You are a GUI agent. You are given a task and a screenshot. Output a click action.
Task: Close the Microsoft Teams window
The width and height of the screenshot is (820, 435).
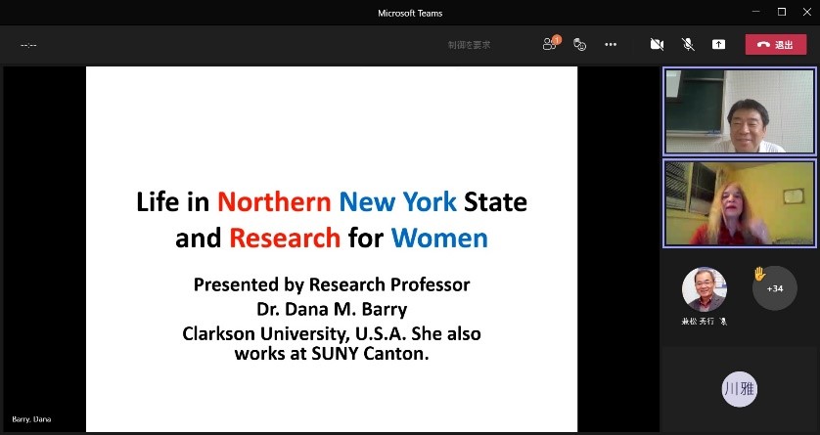point(807,12)
